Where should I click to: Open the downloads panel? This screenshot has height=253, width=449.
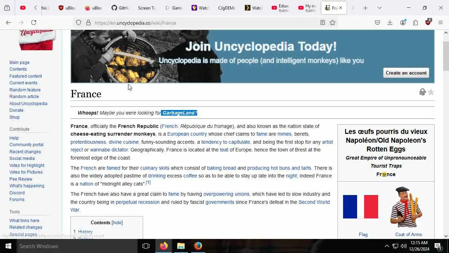[x=390, y=22]
